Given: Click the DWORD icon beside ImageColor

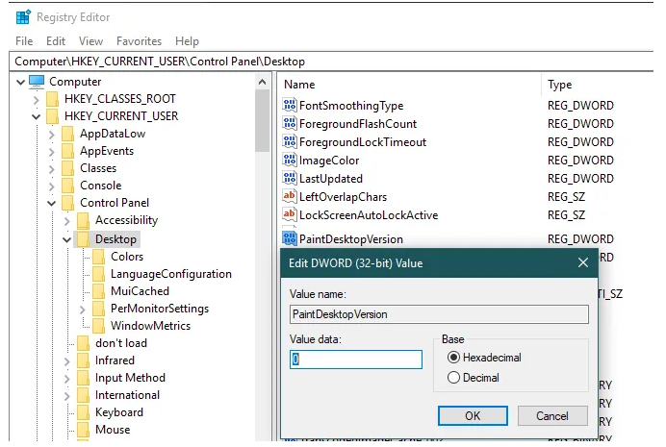Looking at the screenshot, I should click(x=290, y=160).
